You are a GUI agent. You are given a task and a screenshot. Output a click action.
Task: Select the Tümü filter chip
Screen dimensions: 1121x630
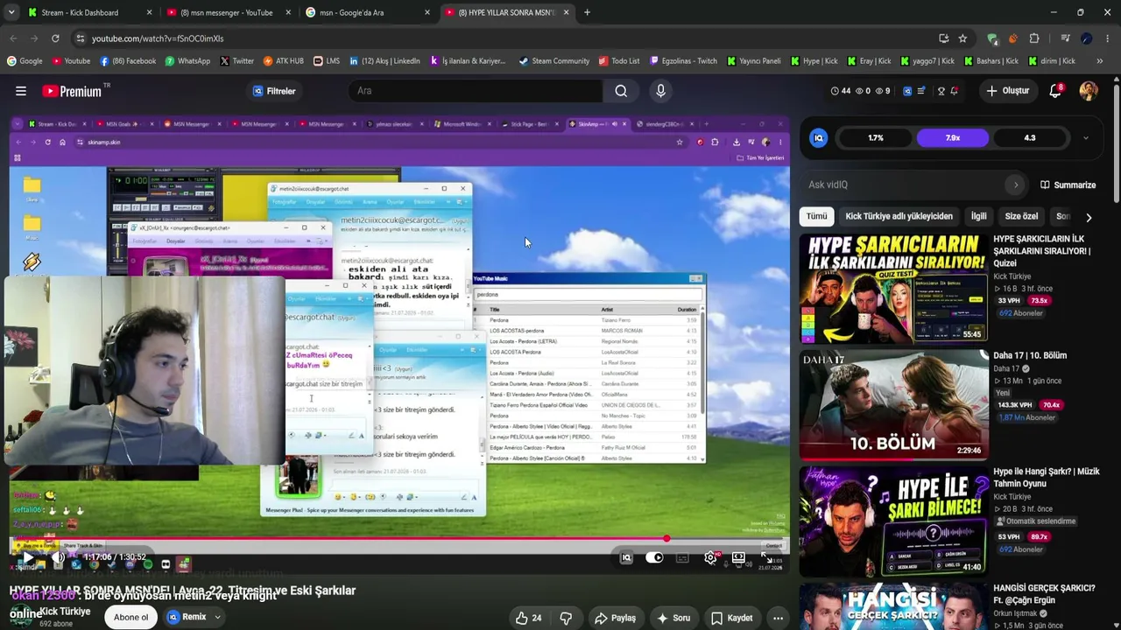(x=816, y=217)
